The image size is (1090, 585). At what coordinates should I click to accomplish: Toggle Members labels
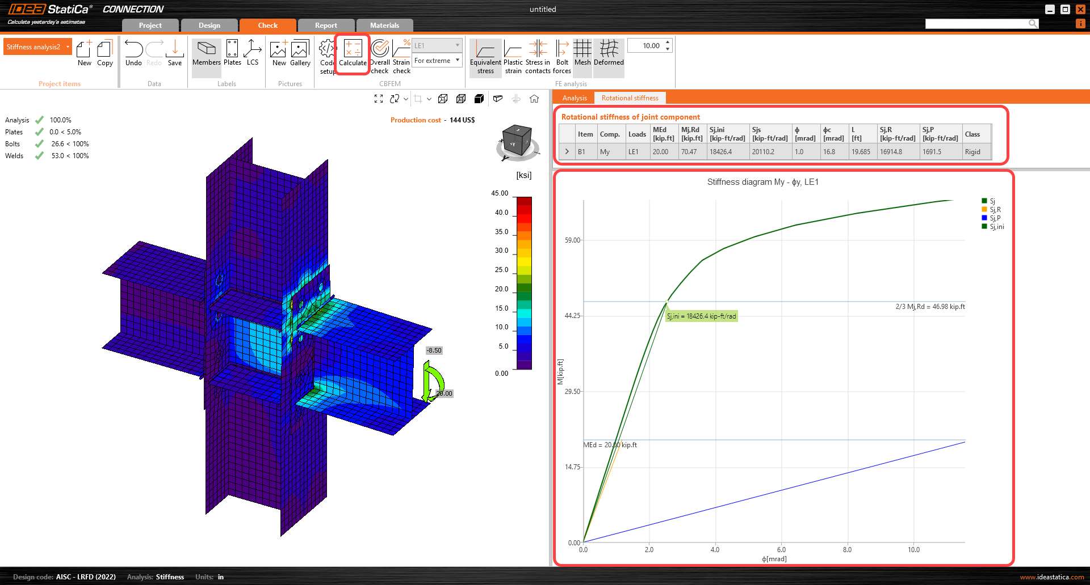(206, 54)
